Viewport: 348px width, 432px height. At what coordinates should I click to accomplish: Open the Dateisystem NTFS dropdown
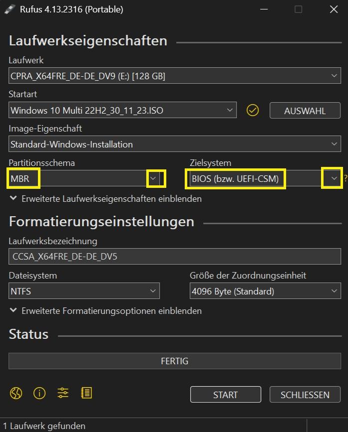[x=84, y=291]
